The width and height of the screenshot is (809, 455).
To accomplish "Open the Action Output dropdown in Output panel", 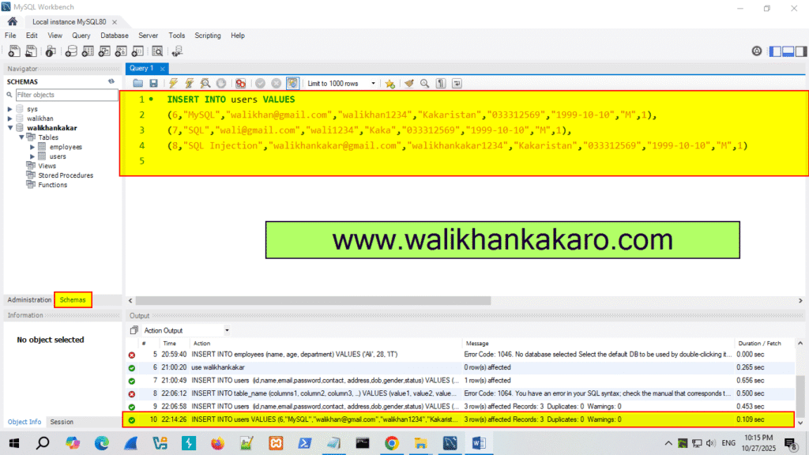I will coord(227,330).
